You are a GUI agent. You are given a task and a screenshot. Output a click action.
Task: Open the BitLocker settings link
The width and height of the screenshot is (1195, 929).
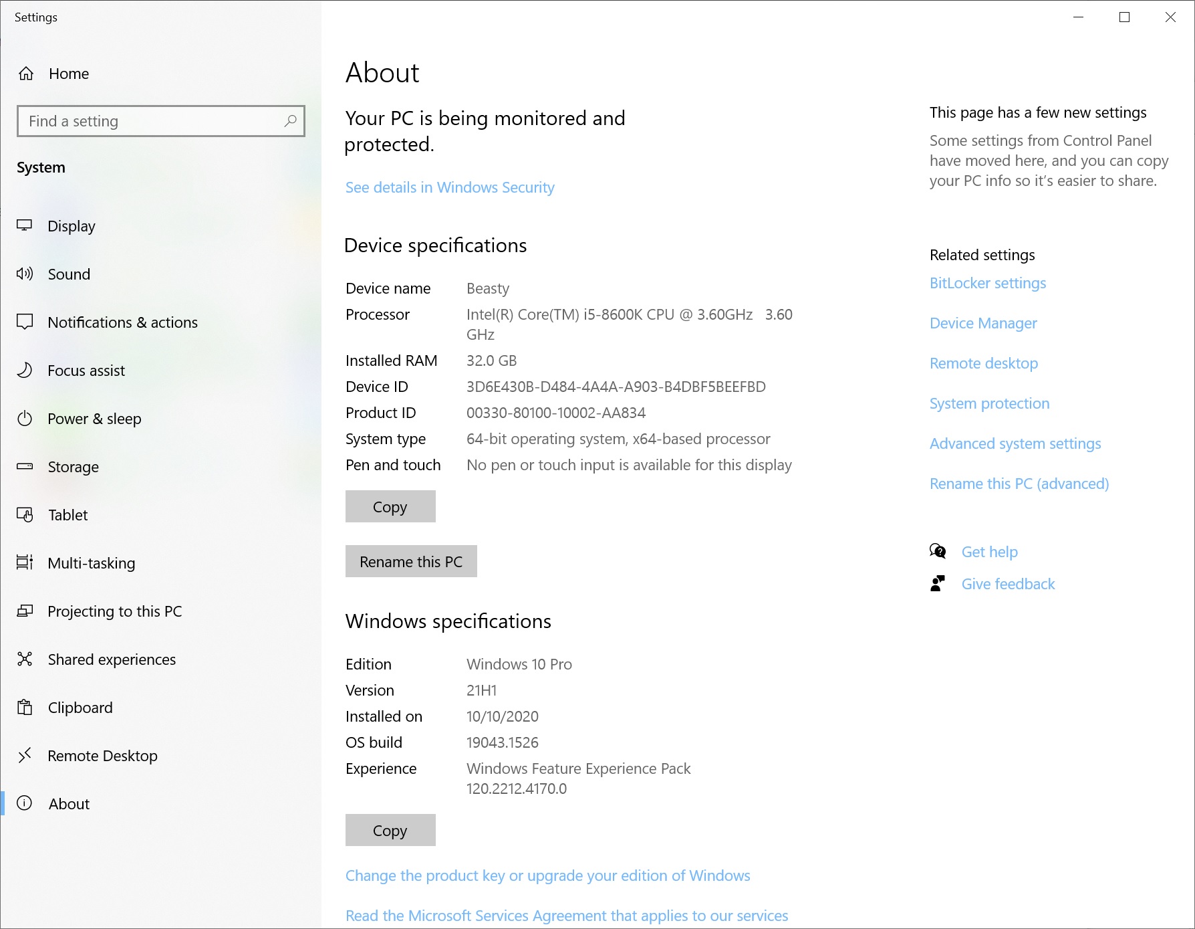coord(987,283)
